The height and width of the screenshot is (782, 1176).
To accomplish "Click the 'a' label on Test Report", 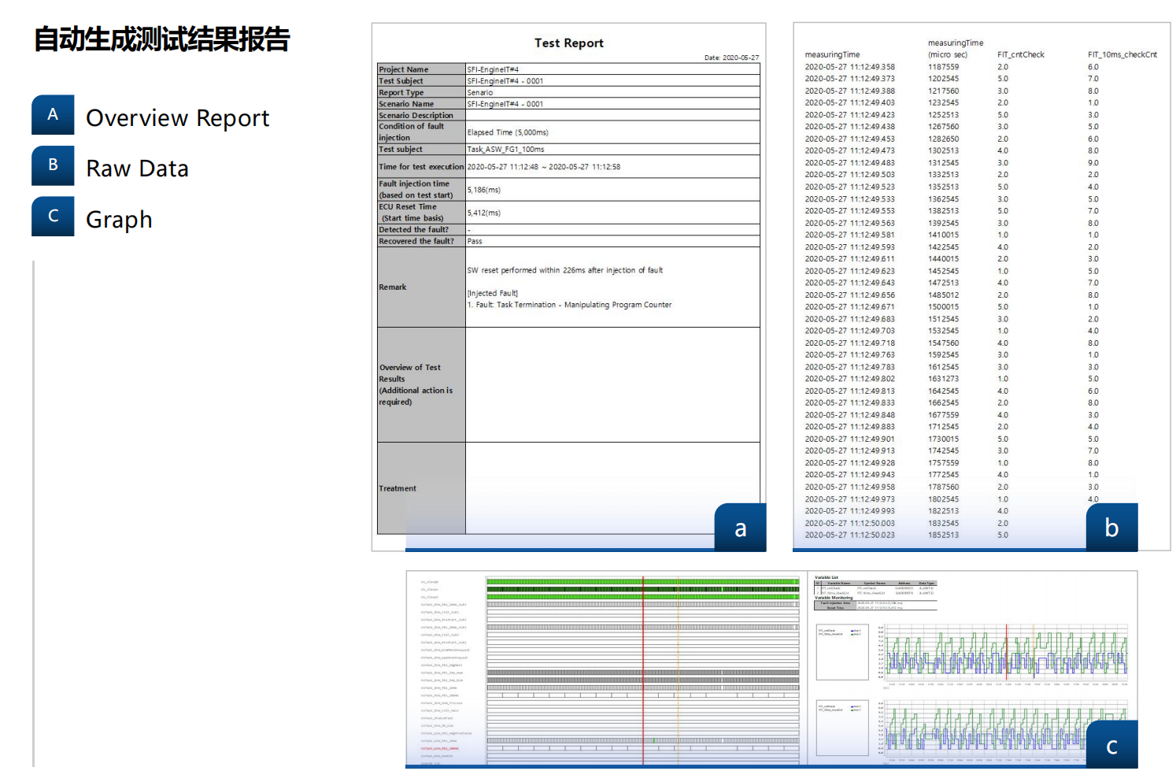I will coord(740,528).
